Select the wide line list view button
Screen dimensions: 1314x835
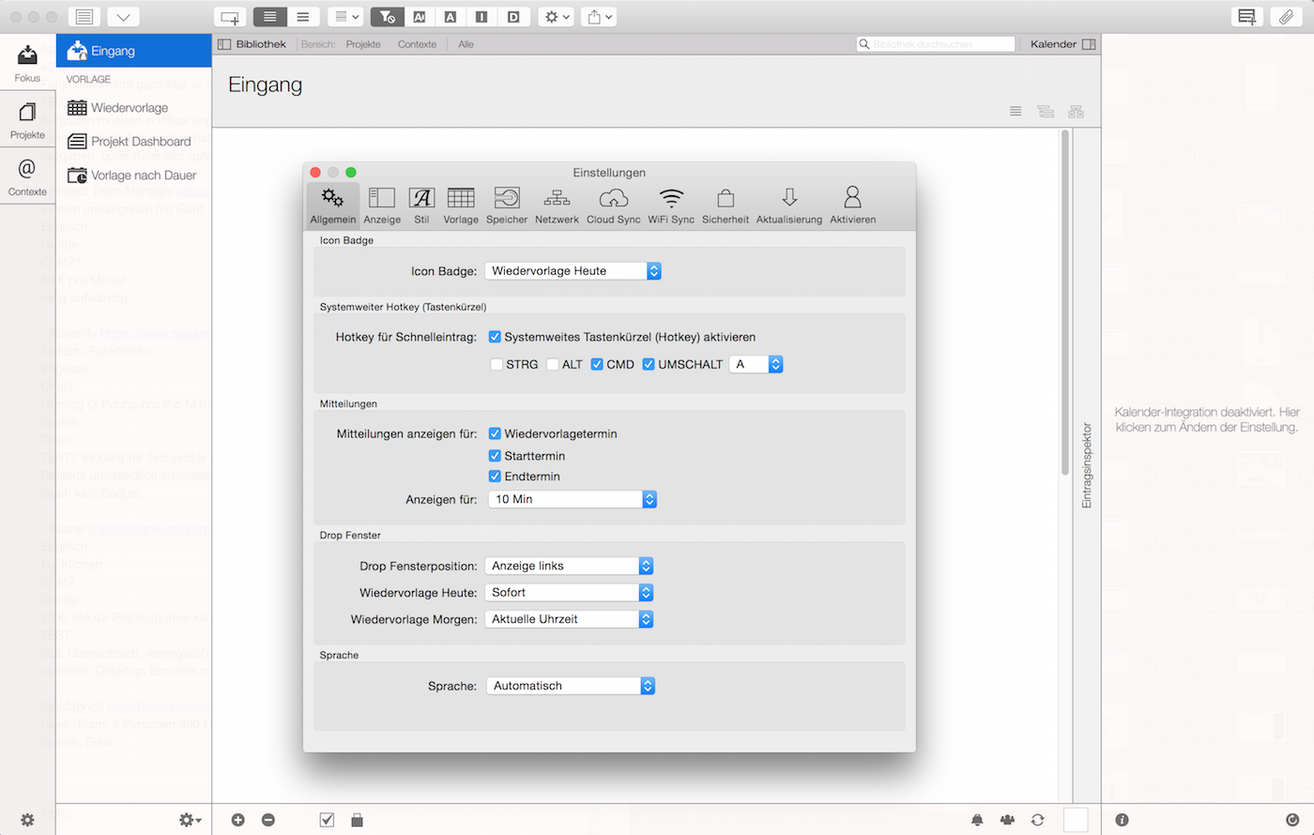click(x=302, y=17)
